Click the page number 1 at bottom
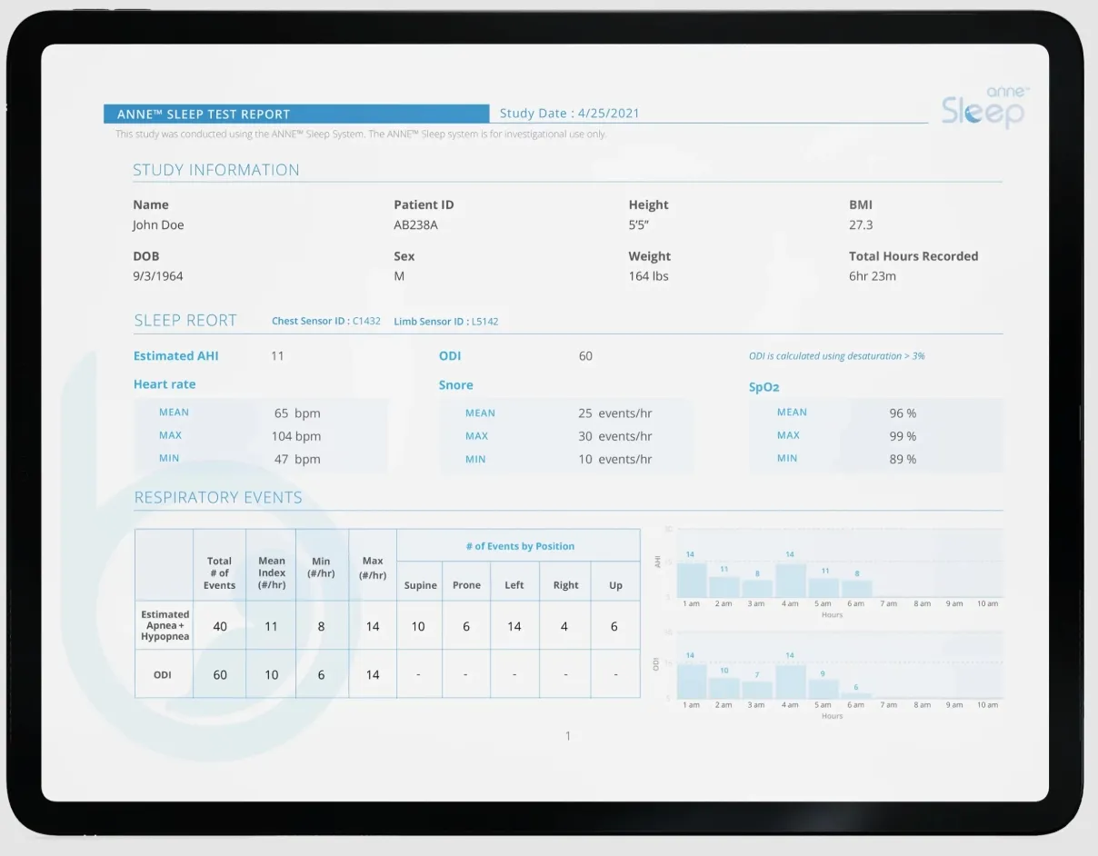The height and width of the screenshot is (856, 1098). coord(568,736)
